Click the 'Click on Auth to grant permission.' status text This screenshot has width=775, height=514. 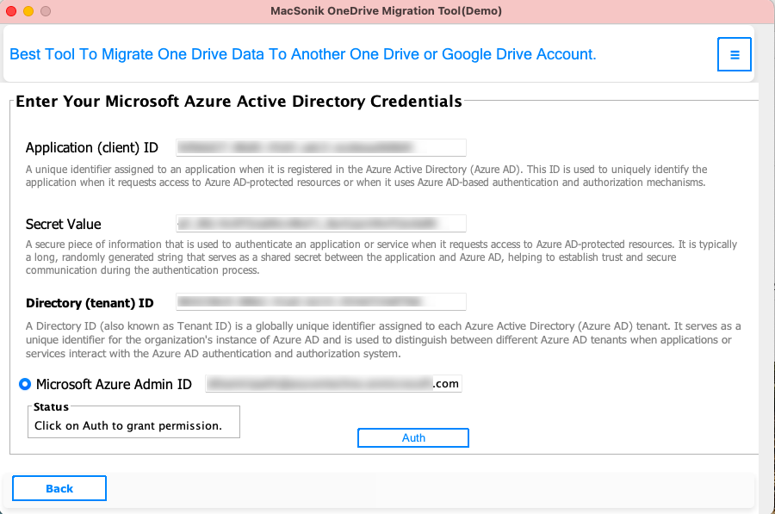point(128,425)
